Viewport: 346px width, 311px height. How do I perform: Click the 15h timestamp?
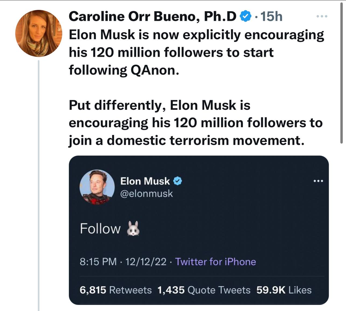[271, 16]
